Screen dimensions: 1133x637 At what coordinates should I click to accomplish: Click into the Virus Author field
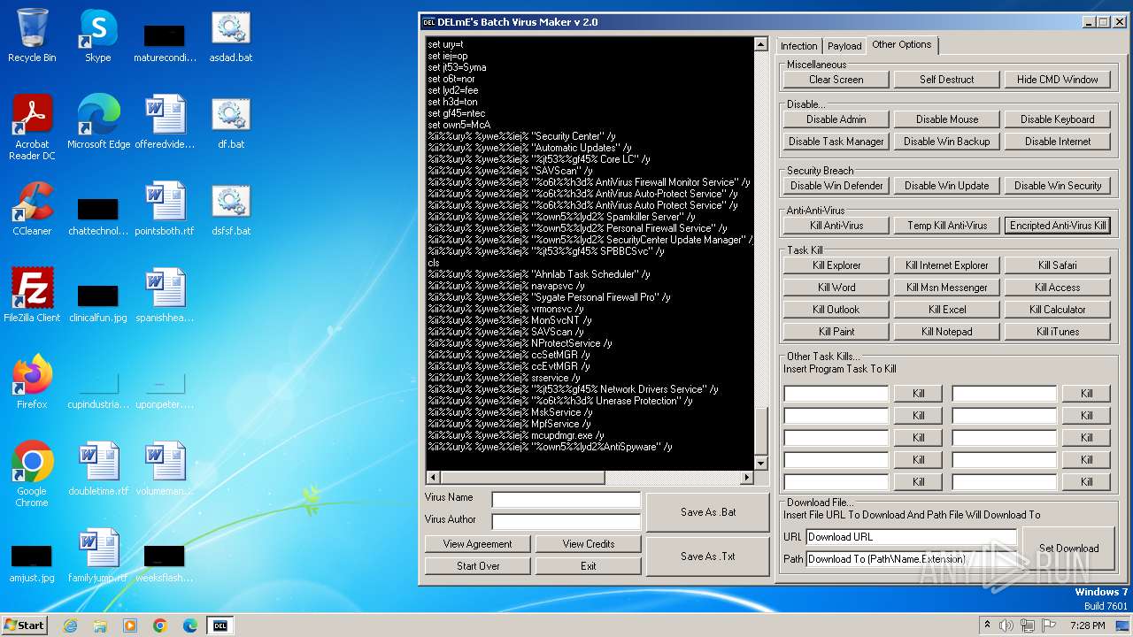[x=566, y=522]
